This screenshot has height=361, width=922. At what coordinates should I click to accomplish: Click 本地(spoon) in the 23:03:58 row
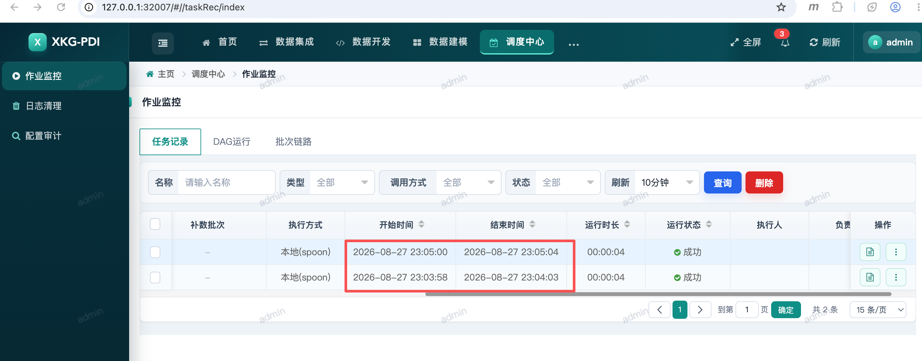[305, 278]
